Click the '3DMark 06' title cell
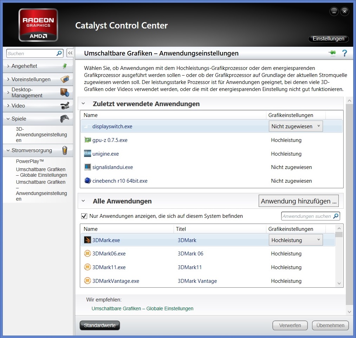The width and height of the screenshot is (356, 338). point(190,253)
